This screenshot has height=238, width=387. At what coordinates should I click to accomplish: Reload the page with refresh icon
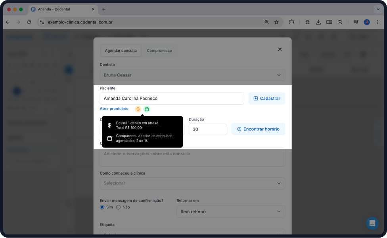click(x=29, y=22)
